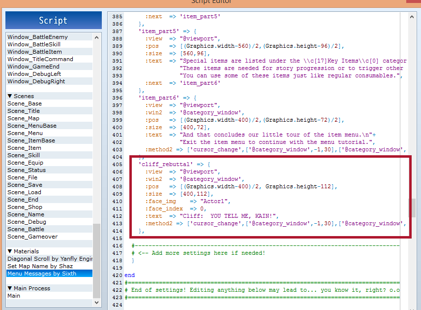Screen dimensions: 421x310
Task: Select Scene_Status script
Action: coord(49,170)
